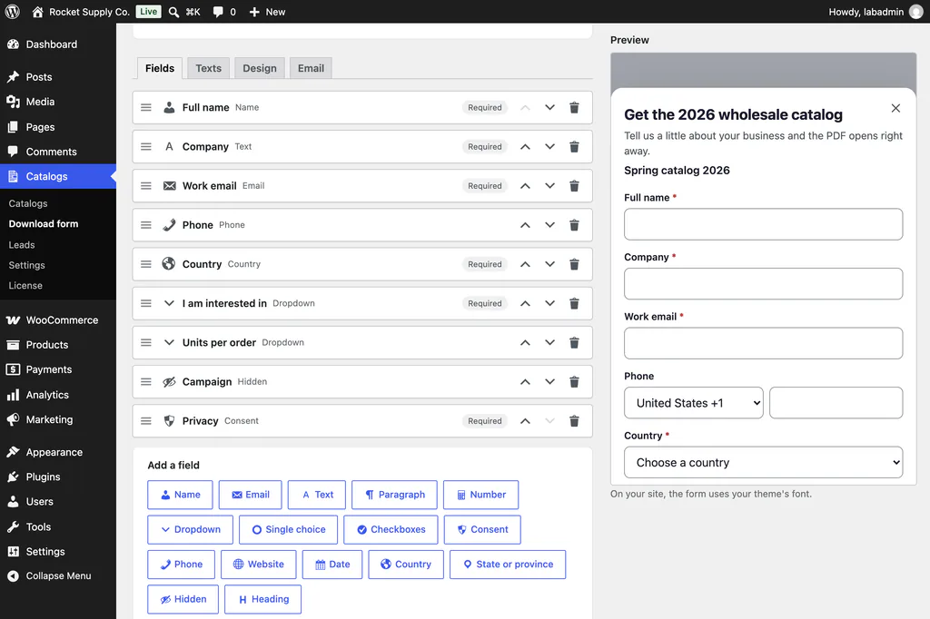This screenshot has width=930, height=619.
Task: Add a Checkboxes field
Action: pyautogui.click(x=391, y=529)
